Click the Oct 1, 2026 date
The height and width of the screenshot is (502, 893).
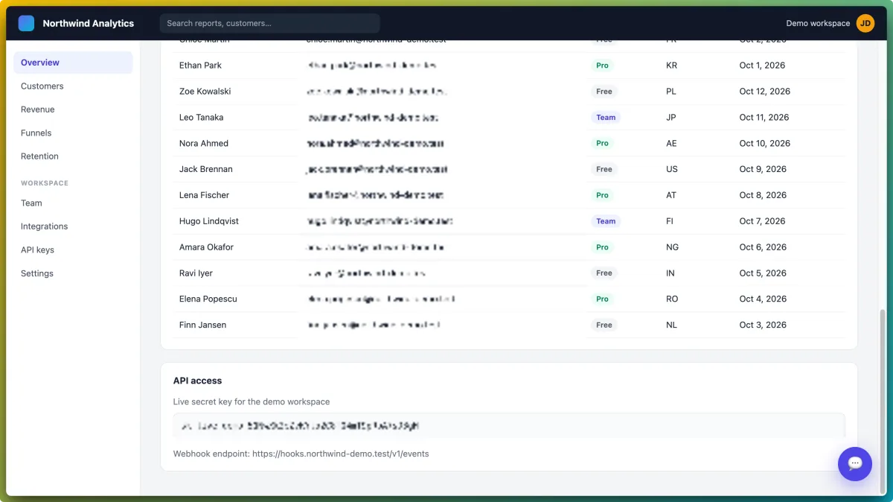pyautogui.click(x=762, y=66)
